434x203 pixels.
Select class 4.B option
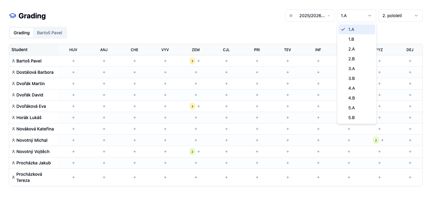[357, 98]
